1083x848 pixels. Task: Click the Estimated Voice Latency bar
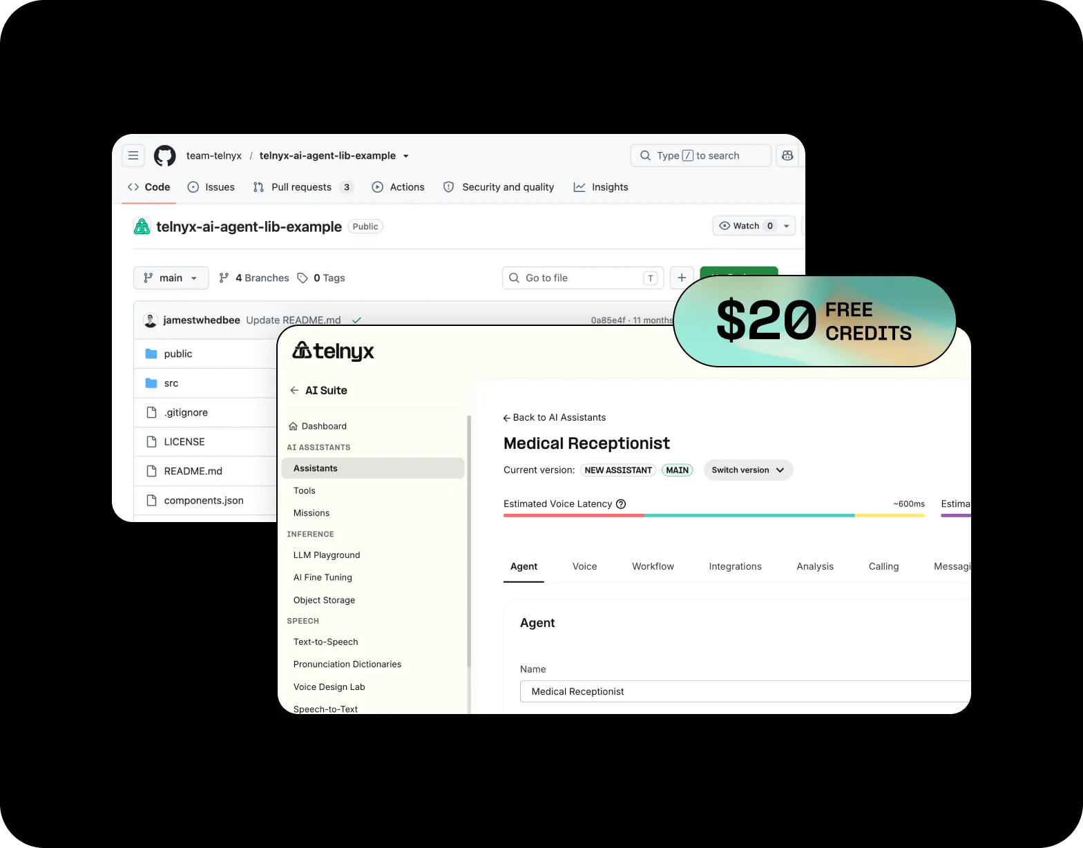(713, 515)
